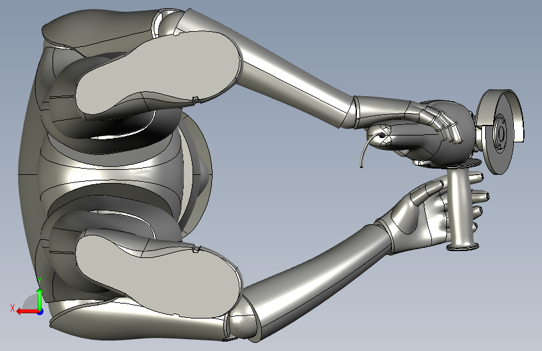The image size is (542, 351).
Task: Select the grinder's cylindrical side handle
Action: click(x=461, y=209)
